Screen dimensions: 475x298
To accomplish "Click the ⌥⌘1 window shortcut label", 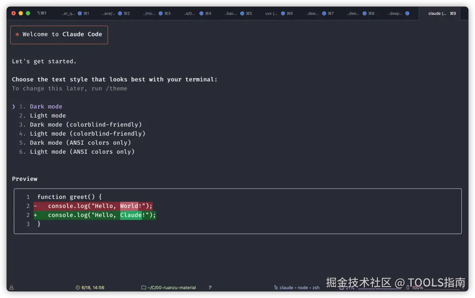I will [41, 13].
